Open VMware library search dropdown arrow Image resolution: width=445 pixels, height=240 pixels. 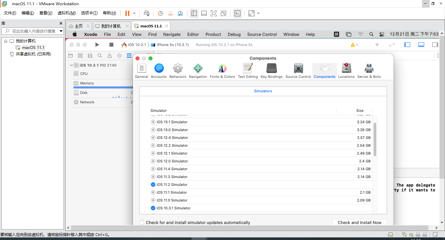click(x=61, y=31)
